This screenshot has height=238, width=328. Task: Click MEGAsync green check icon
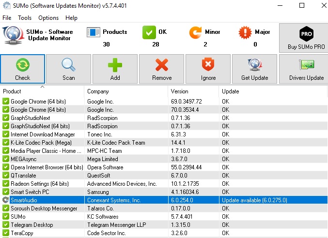click(6, 159)
